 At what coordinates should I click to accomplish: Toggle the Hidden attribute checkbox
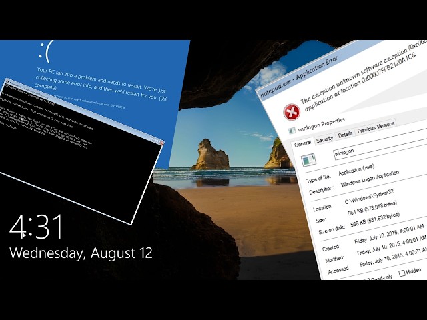pyautogui.click(x=402, y=273)
